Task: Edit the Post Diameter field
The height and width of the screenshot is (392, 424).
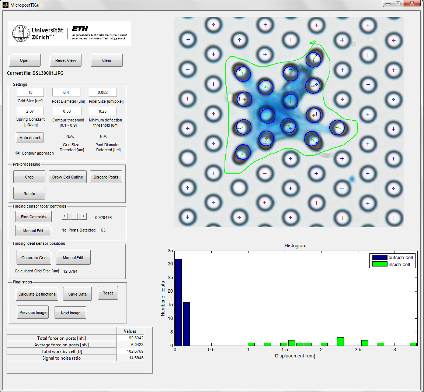Action: [66, 92]
